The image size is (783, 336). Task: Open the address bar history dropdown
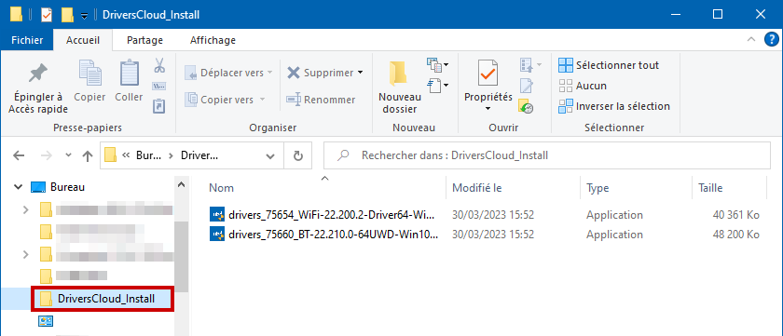coord(270,156)
